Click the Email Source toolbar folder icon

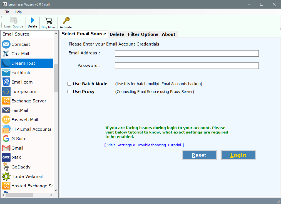14,20
